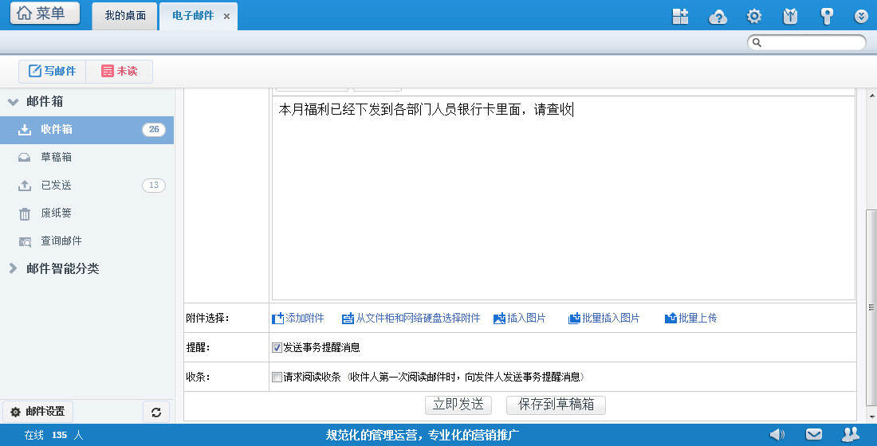Open the top-right dropdown arrow button
The image size is (877, 446).
click(861, 16)
